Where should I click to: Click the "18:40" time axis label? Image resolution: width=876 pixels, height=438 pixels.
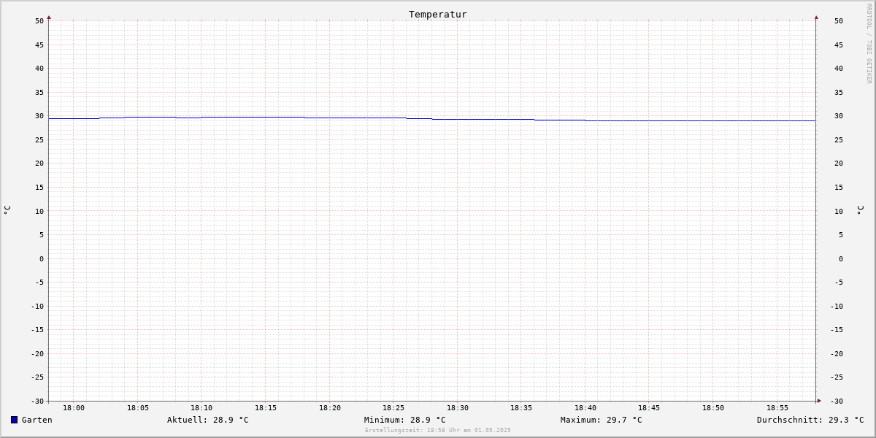pos(585,407)
